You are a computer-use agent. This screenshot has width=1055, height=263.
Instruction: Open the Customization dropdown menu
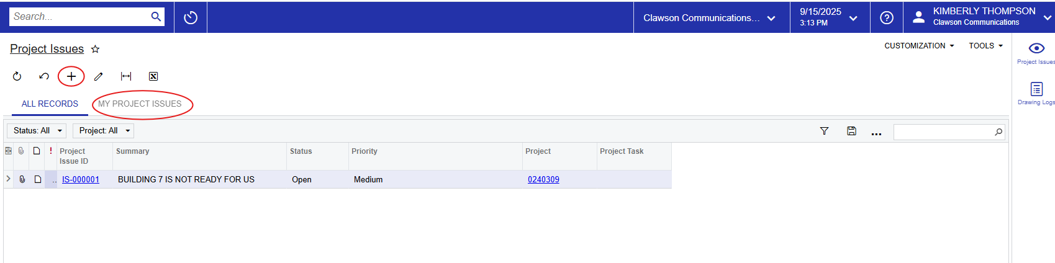[x=918, y=46]
